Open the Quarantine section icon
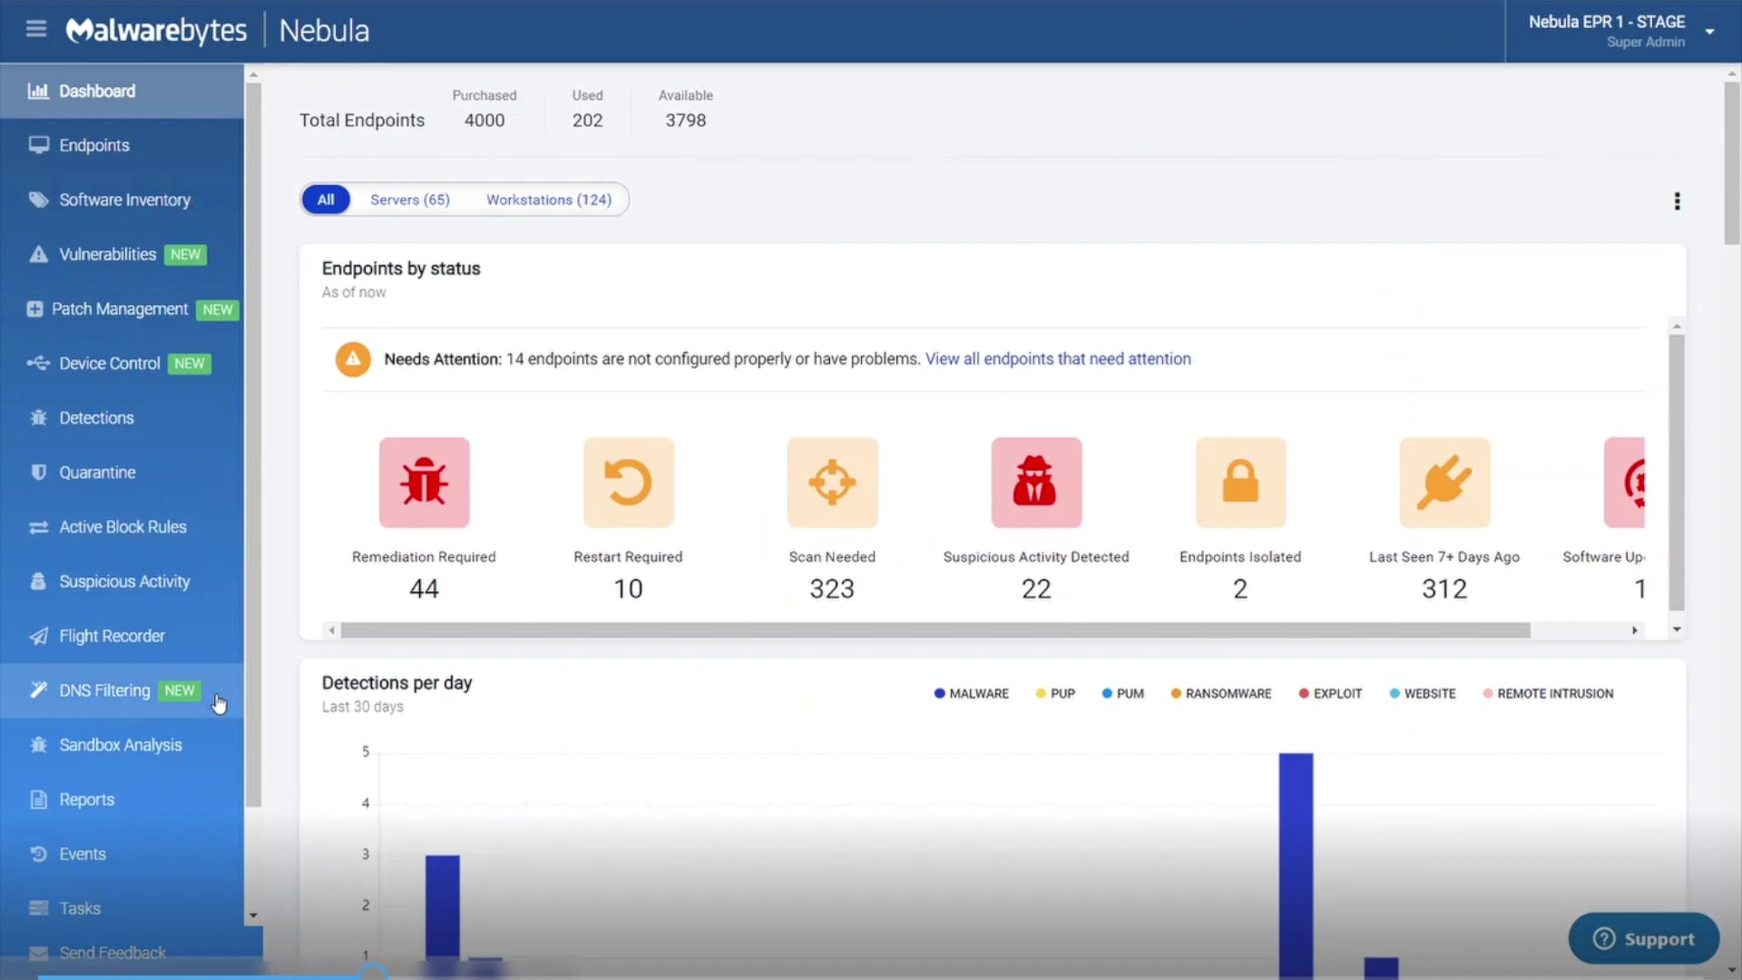1742x980 pixels. coord(37,472)
